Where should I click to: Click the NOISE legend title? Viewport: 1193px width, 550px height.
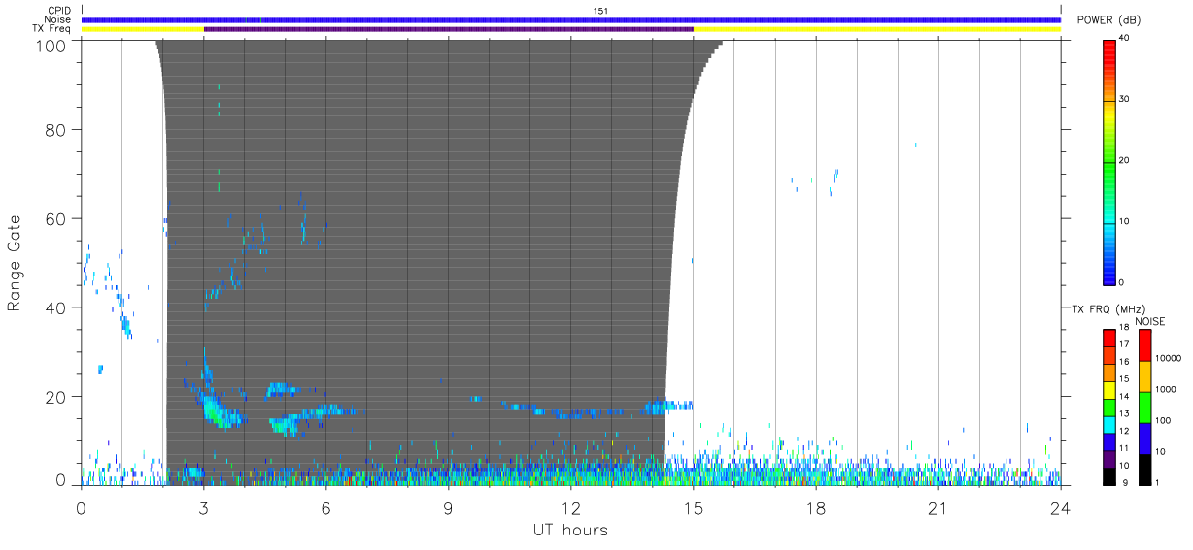[x=1149, y=321]
